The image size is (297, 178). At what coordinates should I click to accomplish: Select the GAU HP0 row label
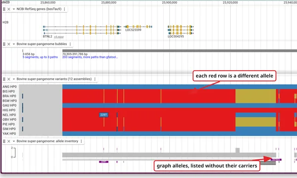coord(9,105)
